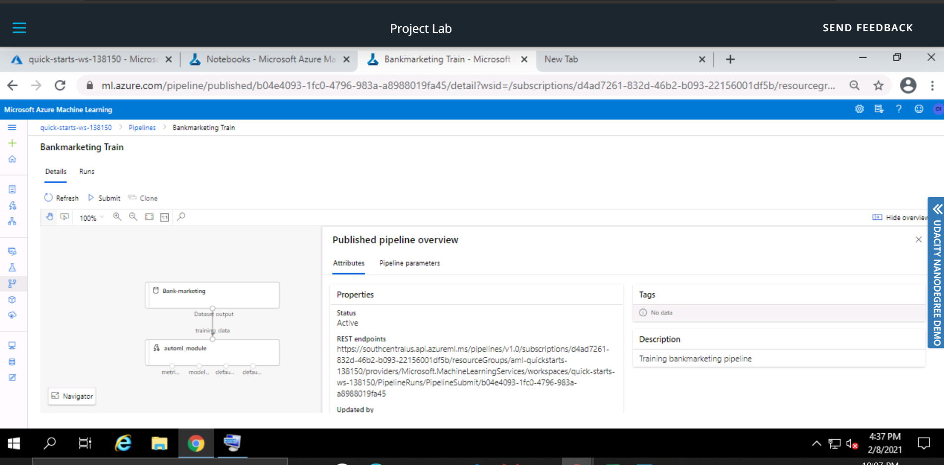Open Data Labeling icon in sidebar
This screenshot has width=944, height=465.
coord(12,377)
